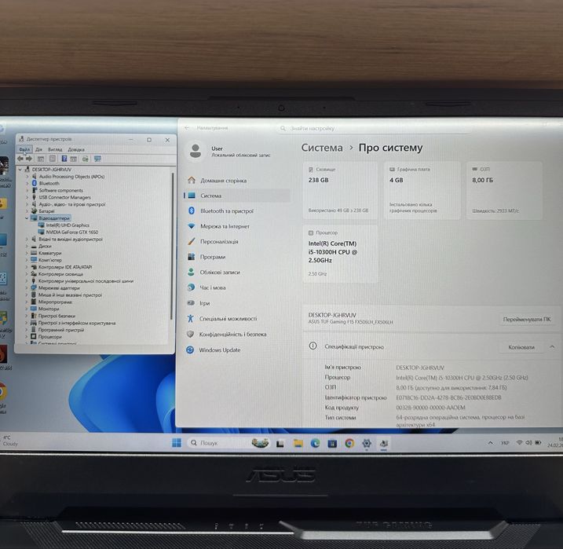Select the Монітори tree item
This screenshot has height=549, width=563.
[x=49, y=309]
